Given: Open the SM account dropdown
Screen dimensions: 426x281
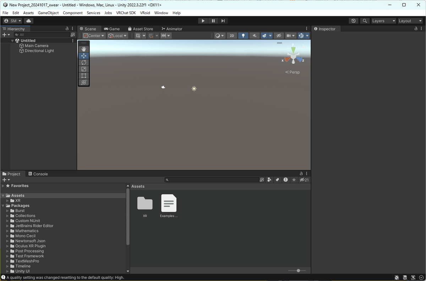Looking at the screenshot, I should coord(12,21).
